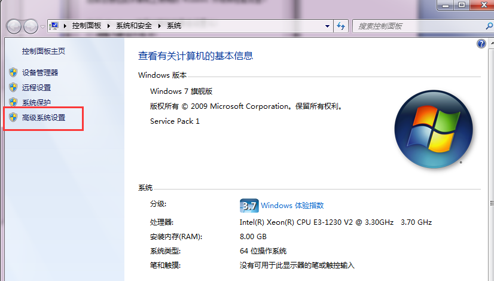Click the refresh button beside address bar
This screenshot has height=281, width=494.
pos(340,26)
